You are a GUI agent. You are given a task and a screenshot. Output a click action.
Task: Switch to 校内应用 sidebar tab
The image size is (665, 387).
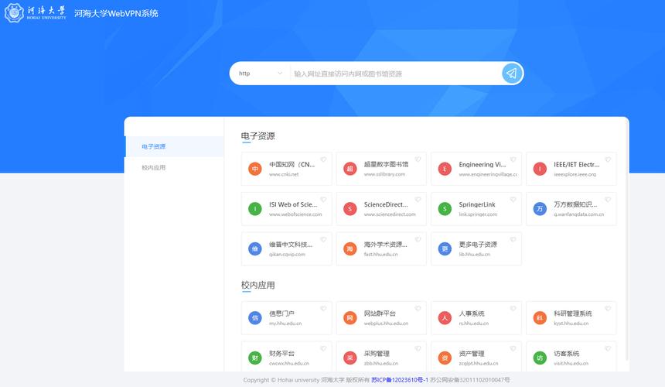154,167
